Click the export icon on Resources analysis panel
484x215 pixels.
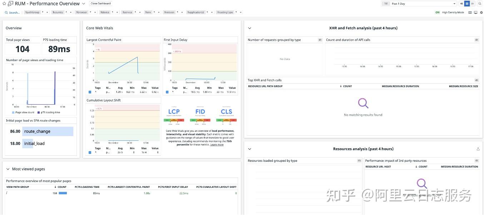coord(479,149)
